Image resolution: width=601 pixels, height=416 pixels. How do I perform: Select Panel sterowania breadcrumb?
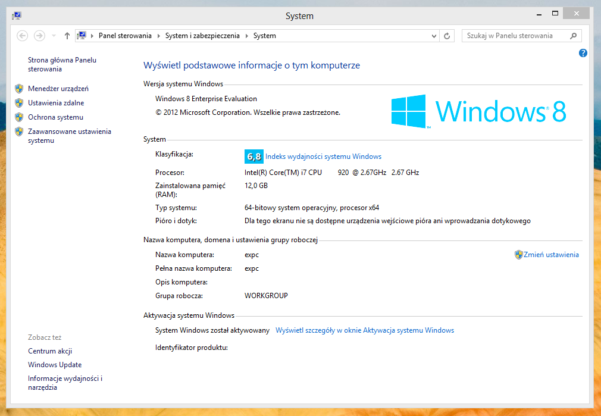(125, 36)
